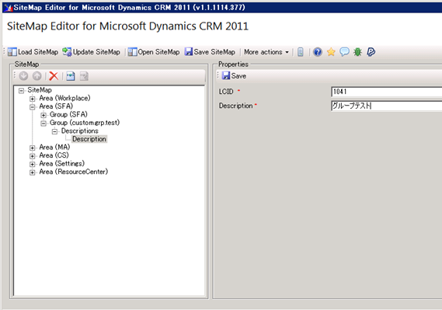The height and width of the screenshot is (310, 442).
Task: Click the Description input field
Action: (x=387, y=106)
